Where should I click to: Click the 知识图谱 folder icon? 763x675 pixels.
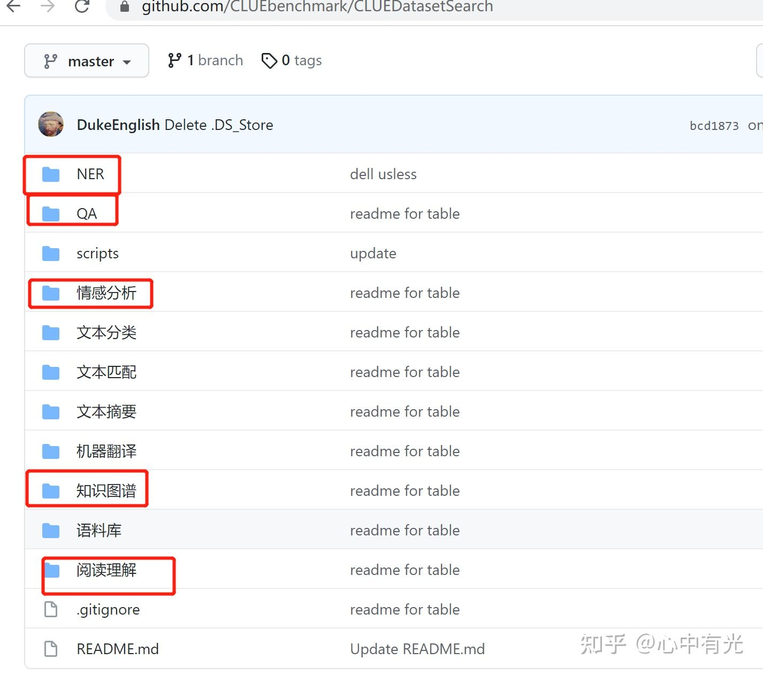(51, 491)
